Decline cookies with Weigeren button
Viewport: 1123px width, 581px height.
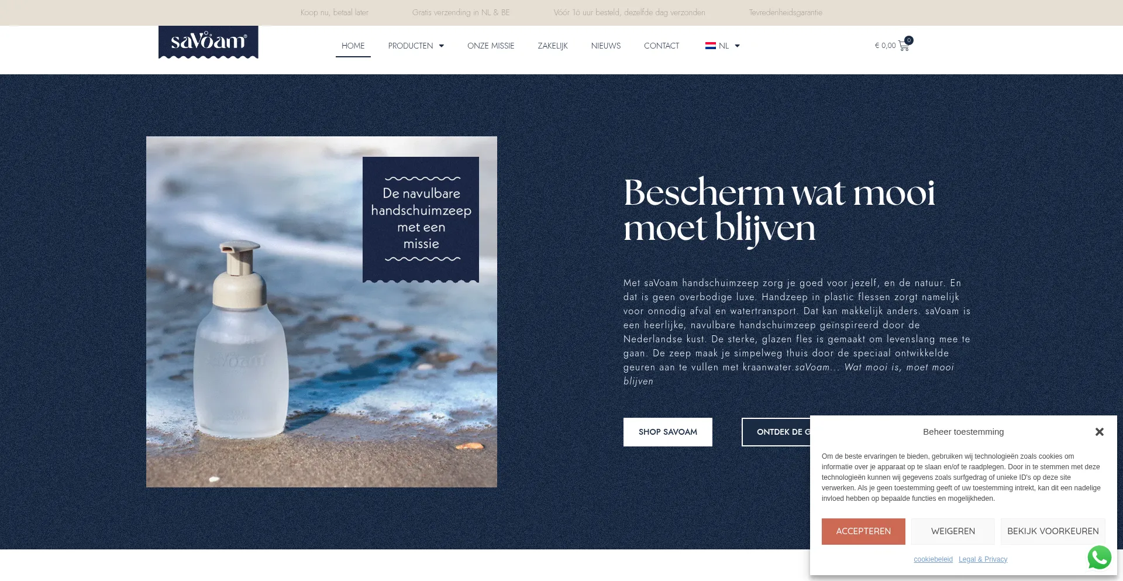point(953,531)
